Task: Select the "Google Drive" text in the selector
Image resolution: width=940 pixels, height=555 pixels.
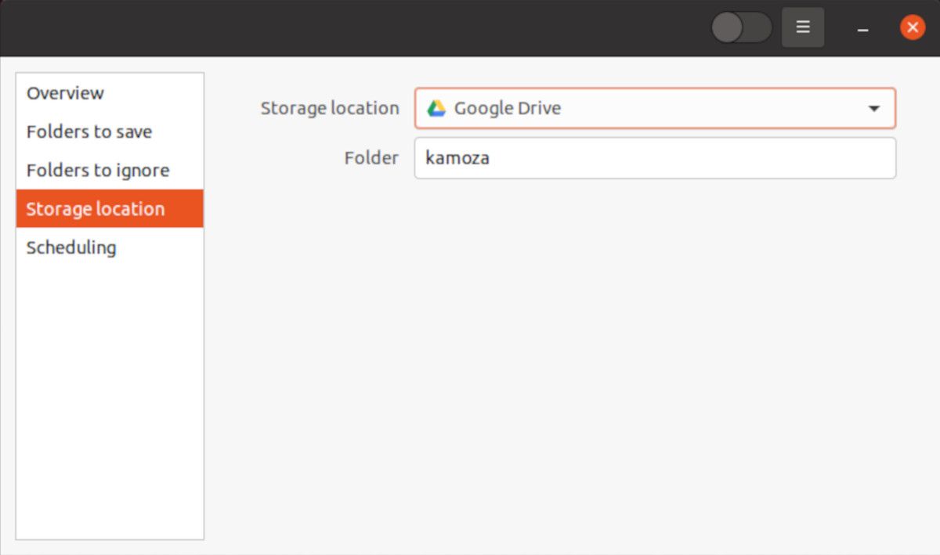Action: click(508, 109)
